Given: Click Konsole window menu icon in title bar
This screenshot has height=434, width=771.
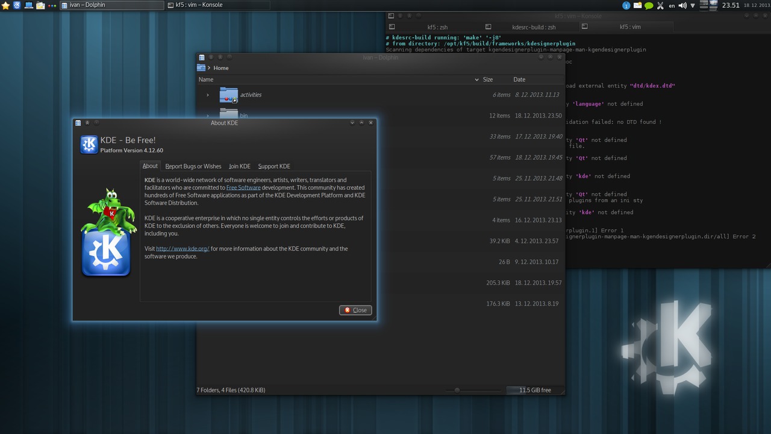Looking at the screenshot, I should 391,16.
